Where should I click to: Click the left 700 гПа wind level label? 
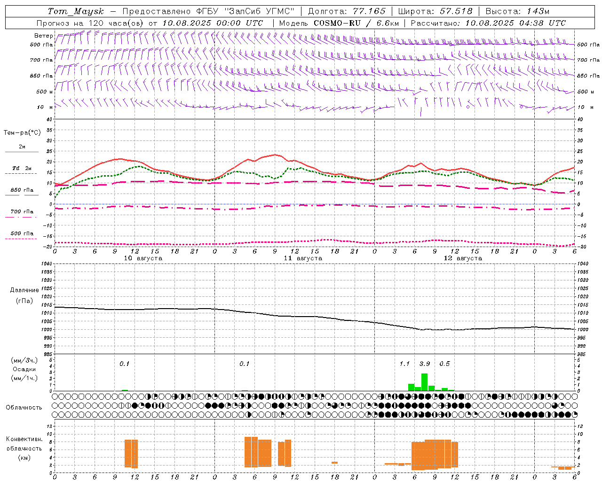[x=41, y=60]
